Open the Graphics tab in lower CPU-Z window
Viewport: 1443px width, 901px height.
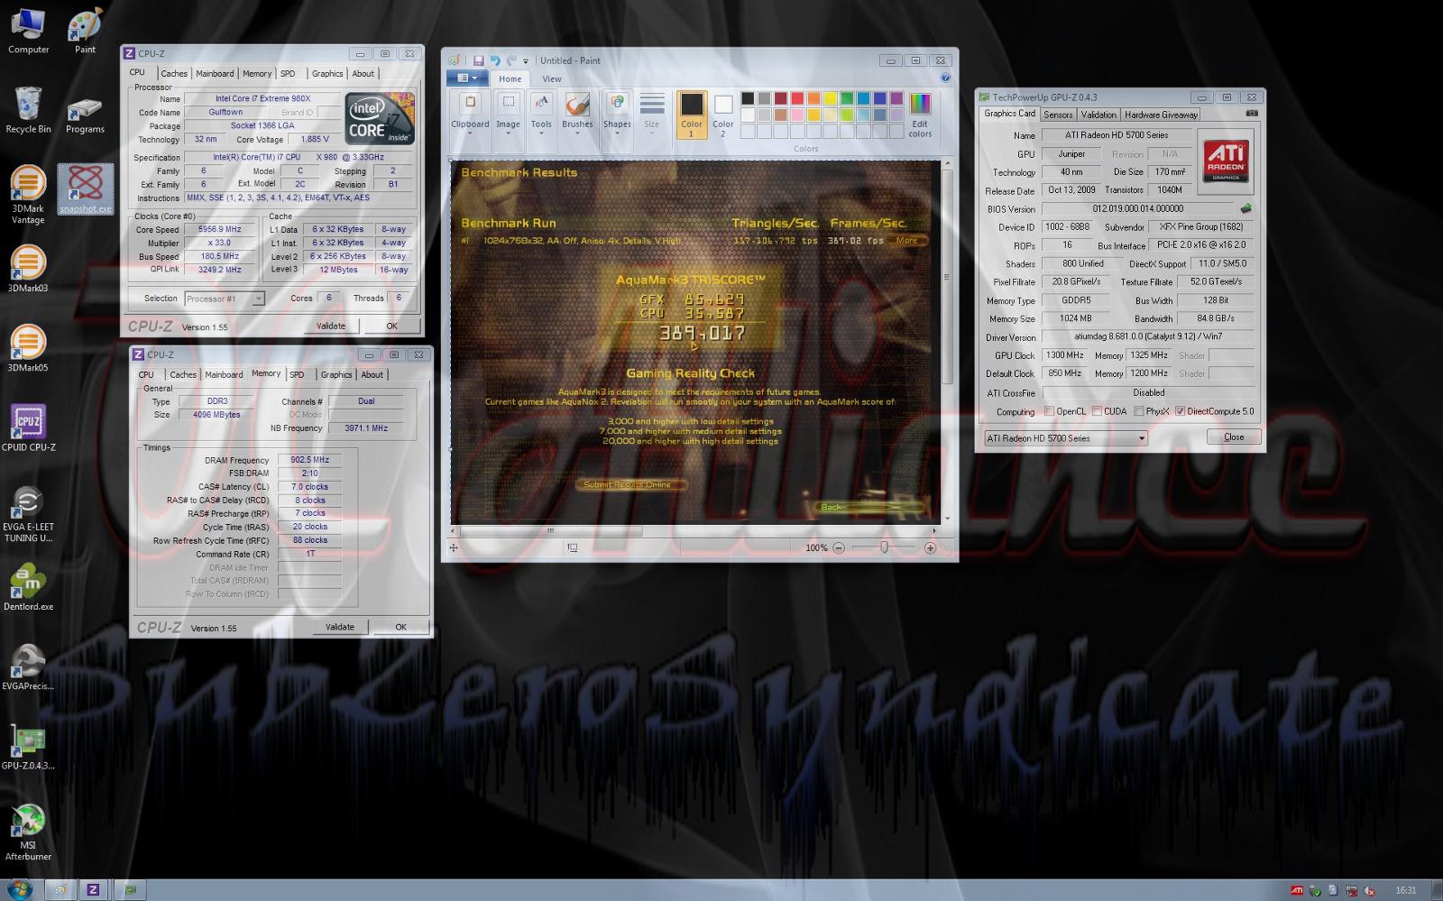click(336, 374)
